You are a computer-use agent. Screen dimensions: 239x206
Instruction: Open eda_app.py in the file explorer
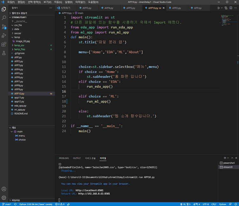tap(20, 105)
